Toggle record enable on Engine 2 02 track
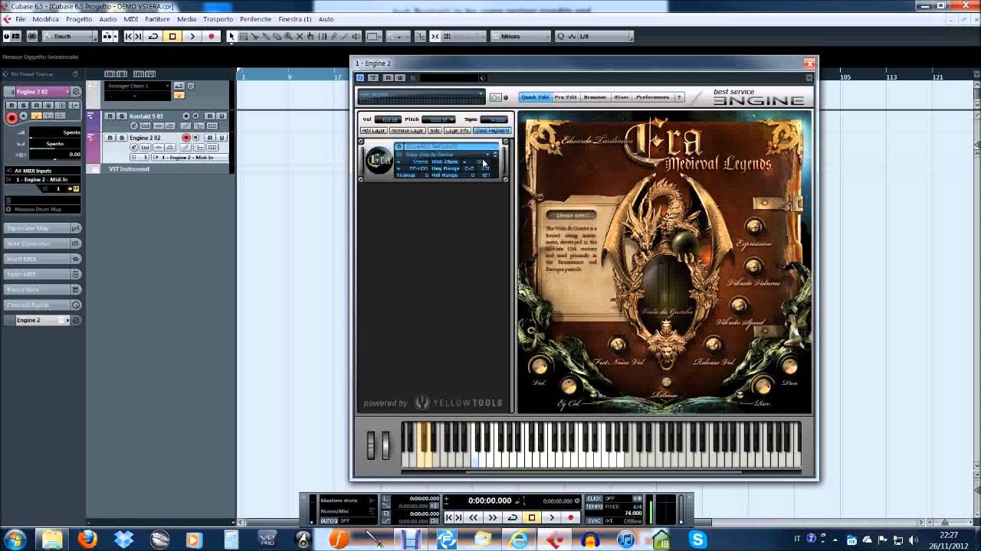Viewport: 981px width, 551px height. pos(186,138)
